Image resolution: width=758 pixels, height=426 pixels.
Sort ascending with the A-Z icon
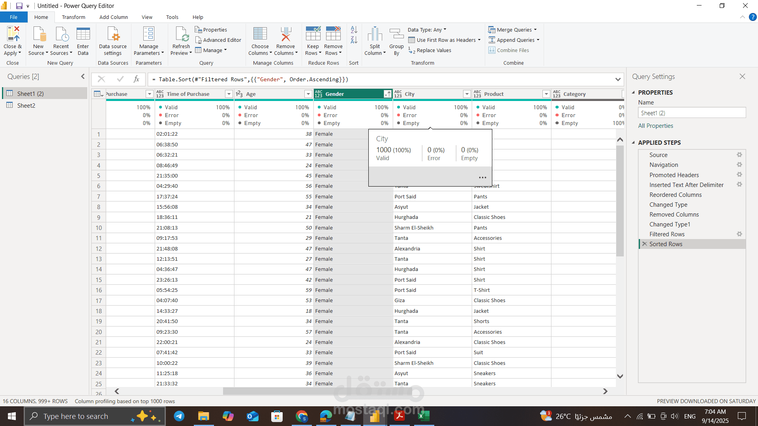(x=354, y=30)
